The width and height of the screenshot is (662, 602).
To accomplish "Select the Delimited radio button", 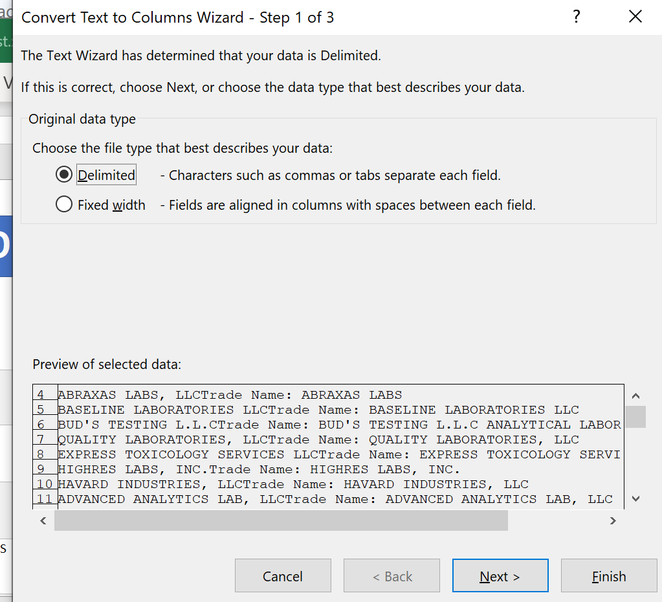I will [64, 175].
